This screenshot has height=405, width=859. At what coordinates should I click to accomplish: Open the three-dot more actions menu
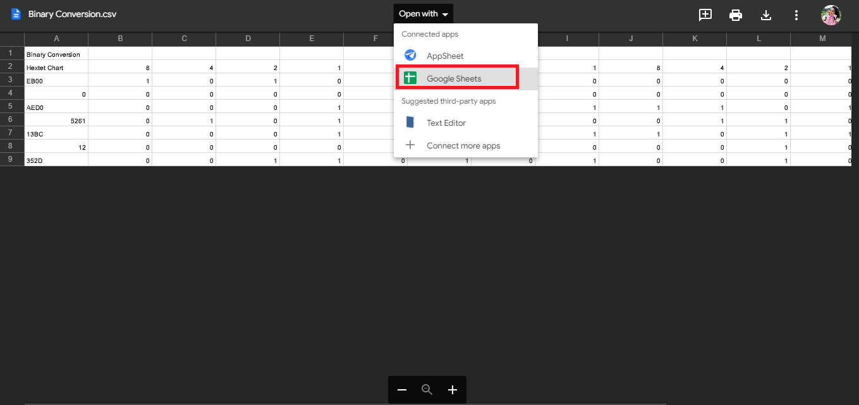click(x=796, y=15)
